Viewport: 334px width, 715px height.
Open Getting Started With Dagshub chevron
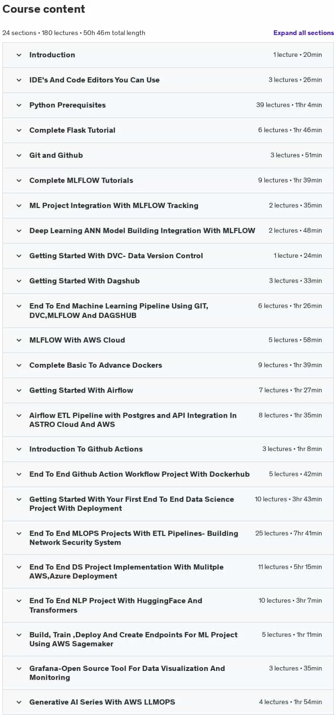(19, 281)
